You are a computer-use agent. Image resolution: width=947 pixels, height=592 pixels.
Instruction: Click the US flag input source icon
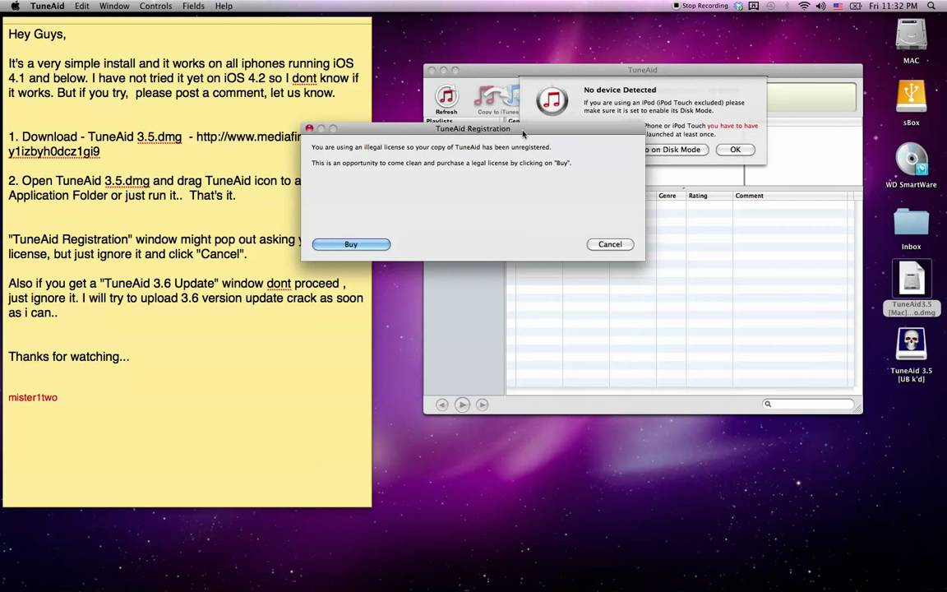click(x=838, y=6)
